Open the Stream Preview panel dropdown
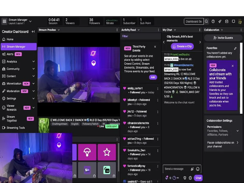The image size is (244, 183). 59,30
